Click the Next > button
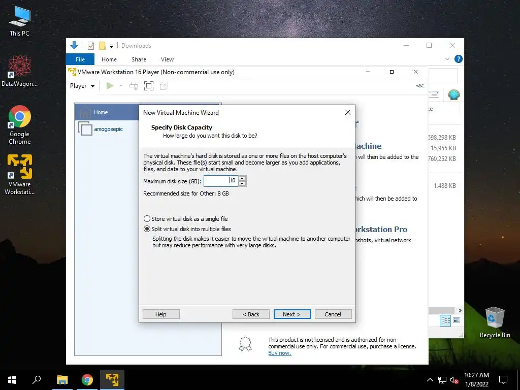520x390 pixels. (x=292, y=314)
